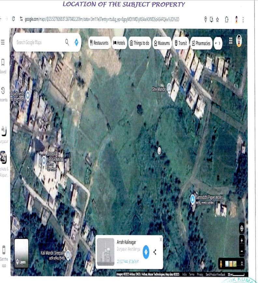Select the Pharmacies category chip
Viewport: 258px width, 283px height.
[x=201, y=43]
